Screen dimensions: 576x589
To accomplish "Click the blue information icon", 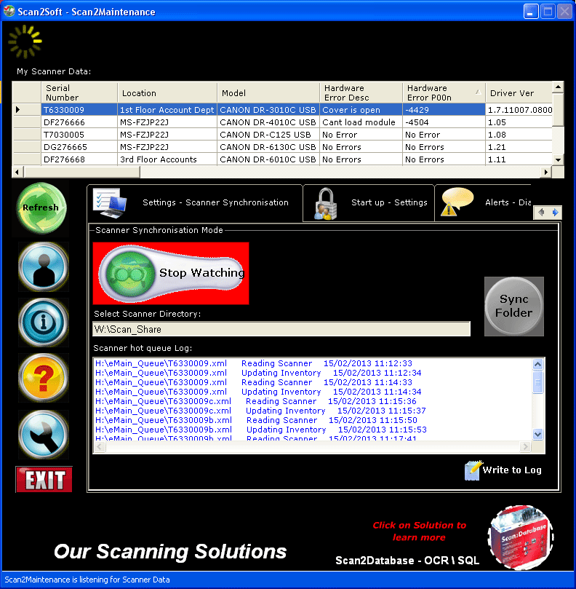I will tap(43, 323).
